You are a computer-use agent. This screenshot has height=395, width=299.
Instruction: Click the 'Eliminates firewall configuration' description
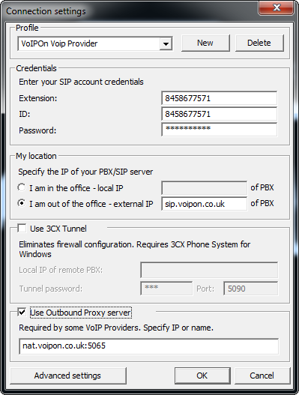(135, 249)
